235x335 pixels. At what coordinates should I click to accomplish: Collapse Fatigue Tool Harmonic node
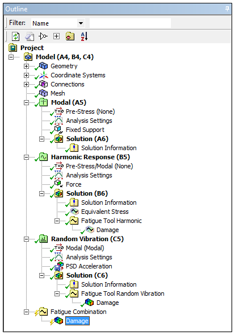pos(57,221)
